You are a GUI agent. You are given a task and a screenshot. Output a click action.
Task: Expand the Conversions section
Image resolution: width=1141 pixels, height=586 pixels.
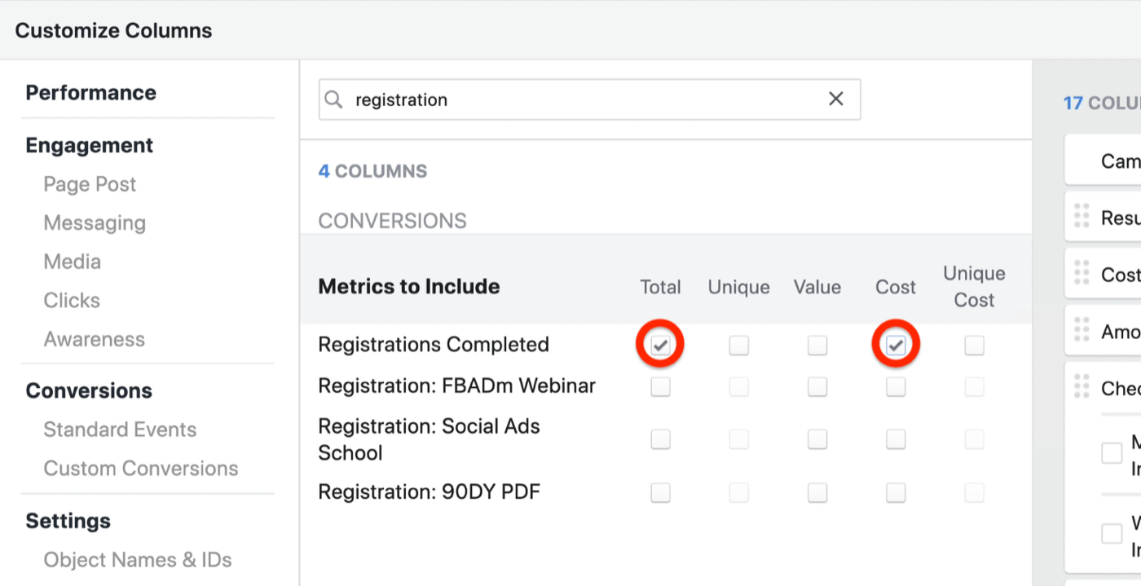(89, 390)
